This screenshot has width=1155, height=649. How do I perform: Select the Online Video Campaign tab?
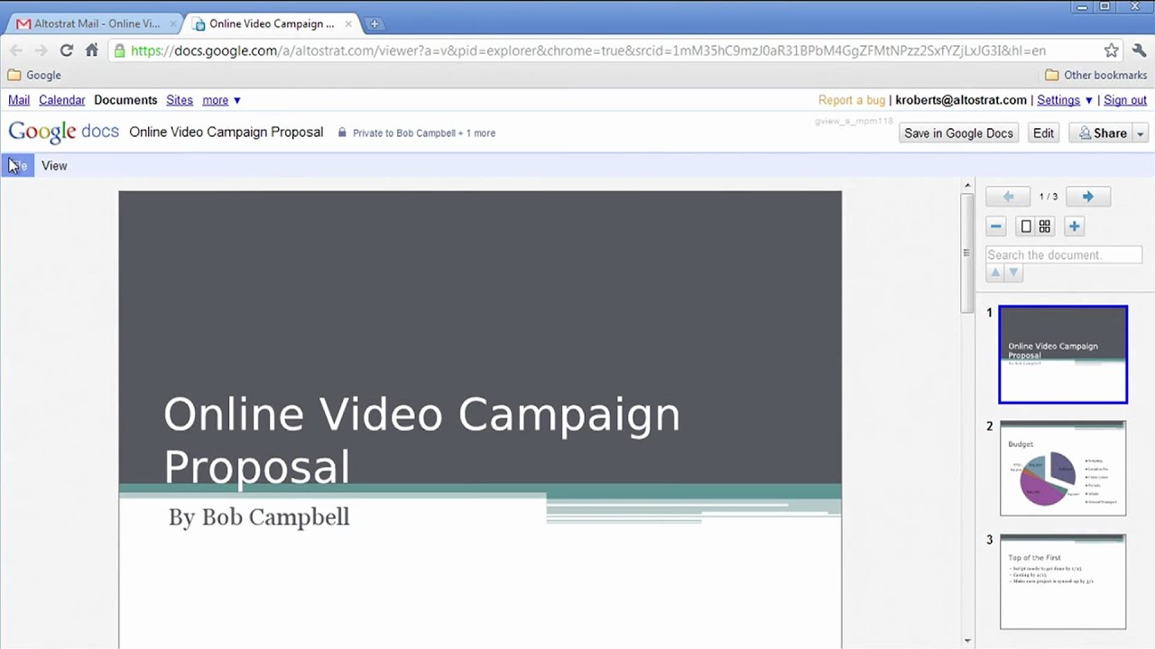pyautogui.click(x=271, y=23)
